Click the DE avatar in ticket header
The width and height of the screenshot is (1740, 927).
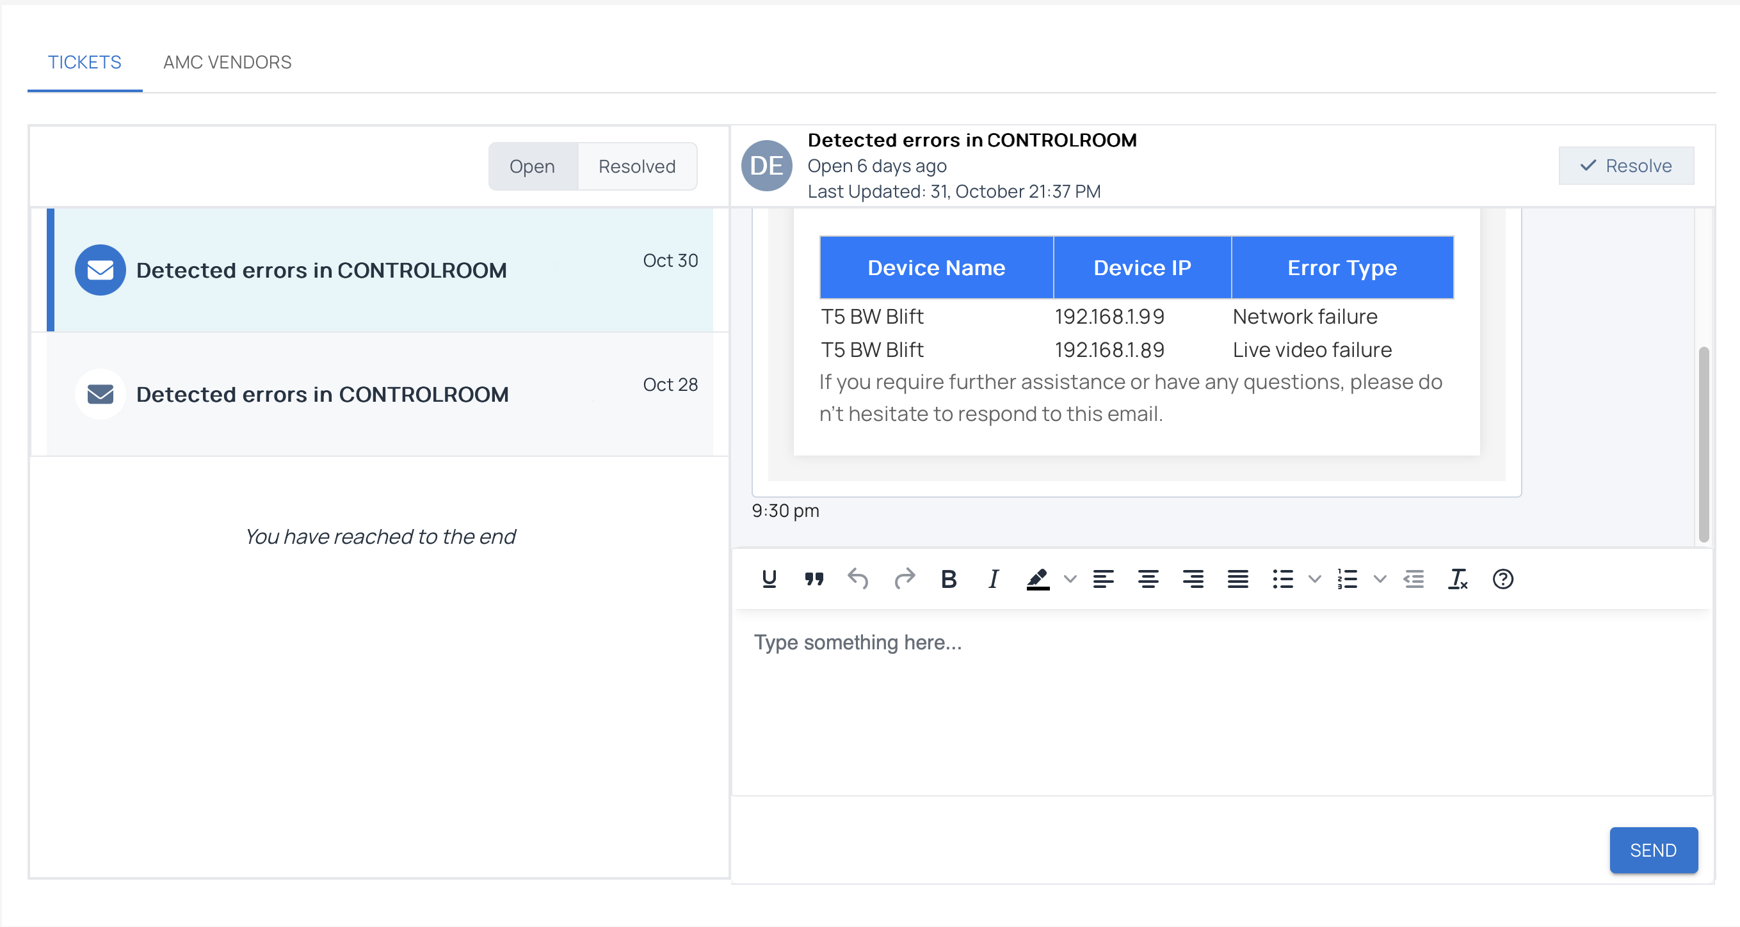click(767, 166)
